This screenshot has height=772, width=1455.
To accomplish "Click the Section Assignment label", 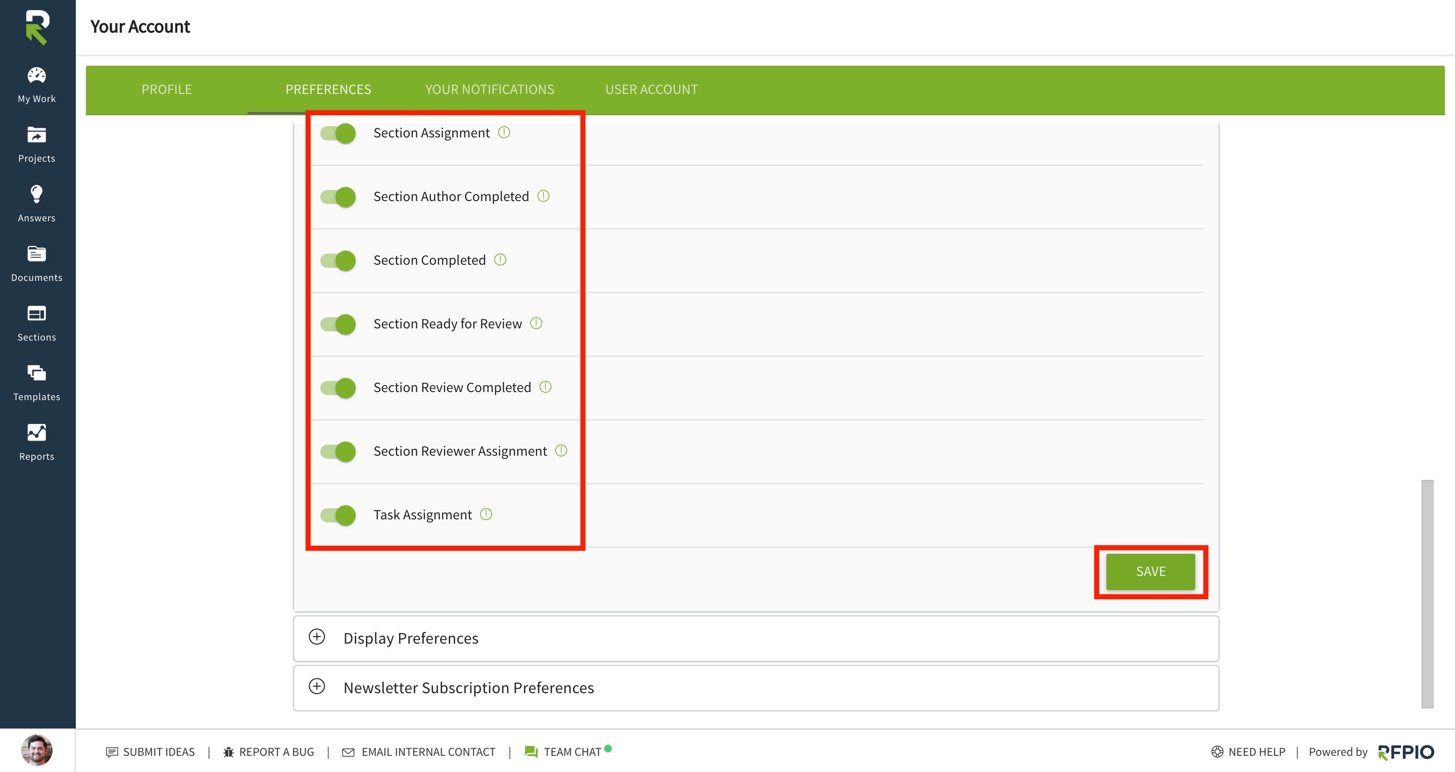I will click(x=431, y=133).
